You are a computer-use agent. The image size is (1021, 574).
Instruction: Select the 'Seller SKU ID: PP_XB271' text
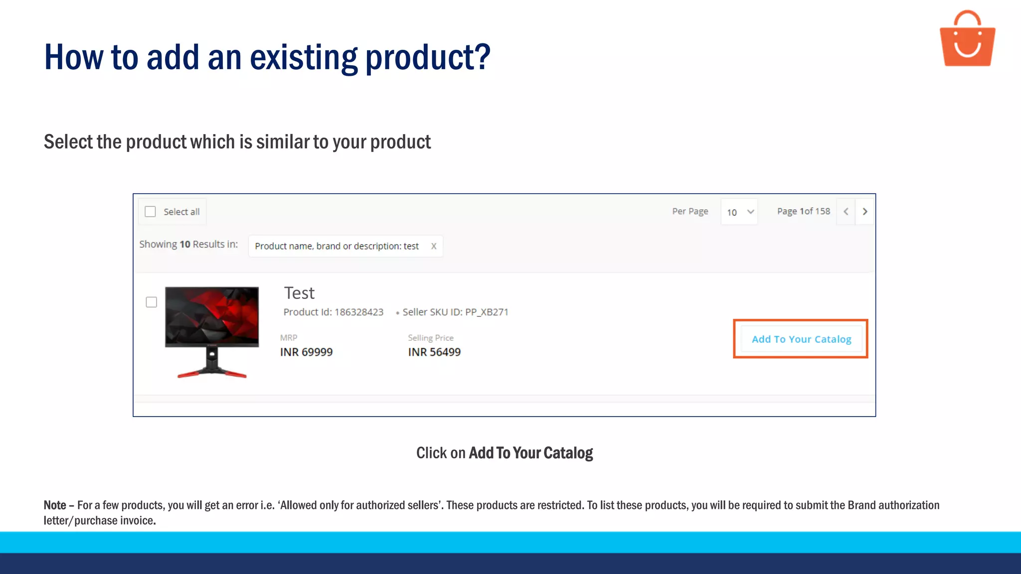click(455, 312)
